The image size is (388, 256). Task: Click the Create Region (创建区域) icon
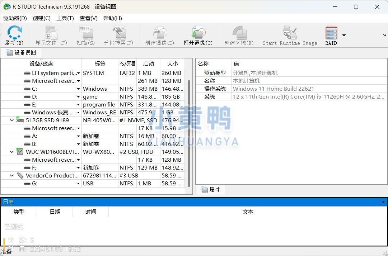click(x=239, y=32)
